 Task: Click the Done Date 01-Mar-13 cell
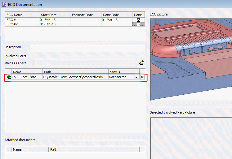click(117, 20)
